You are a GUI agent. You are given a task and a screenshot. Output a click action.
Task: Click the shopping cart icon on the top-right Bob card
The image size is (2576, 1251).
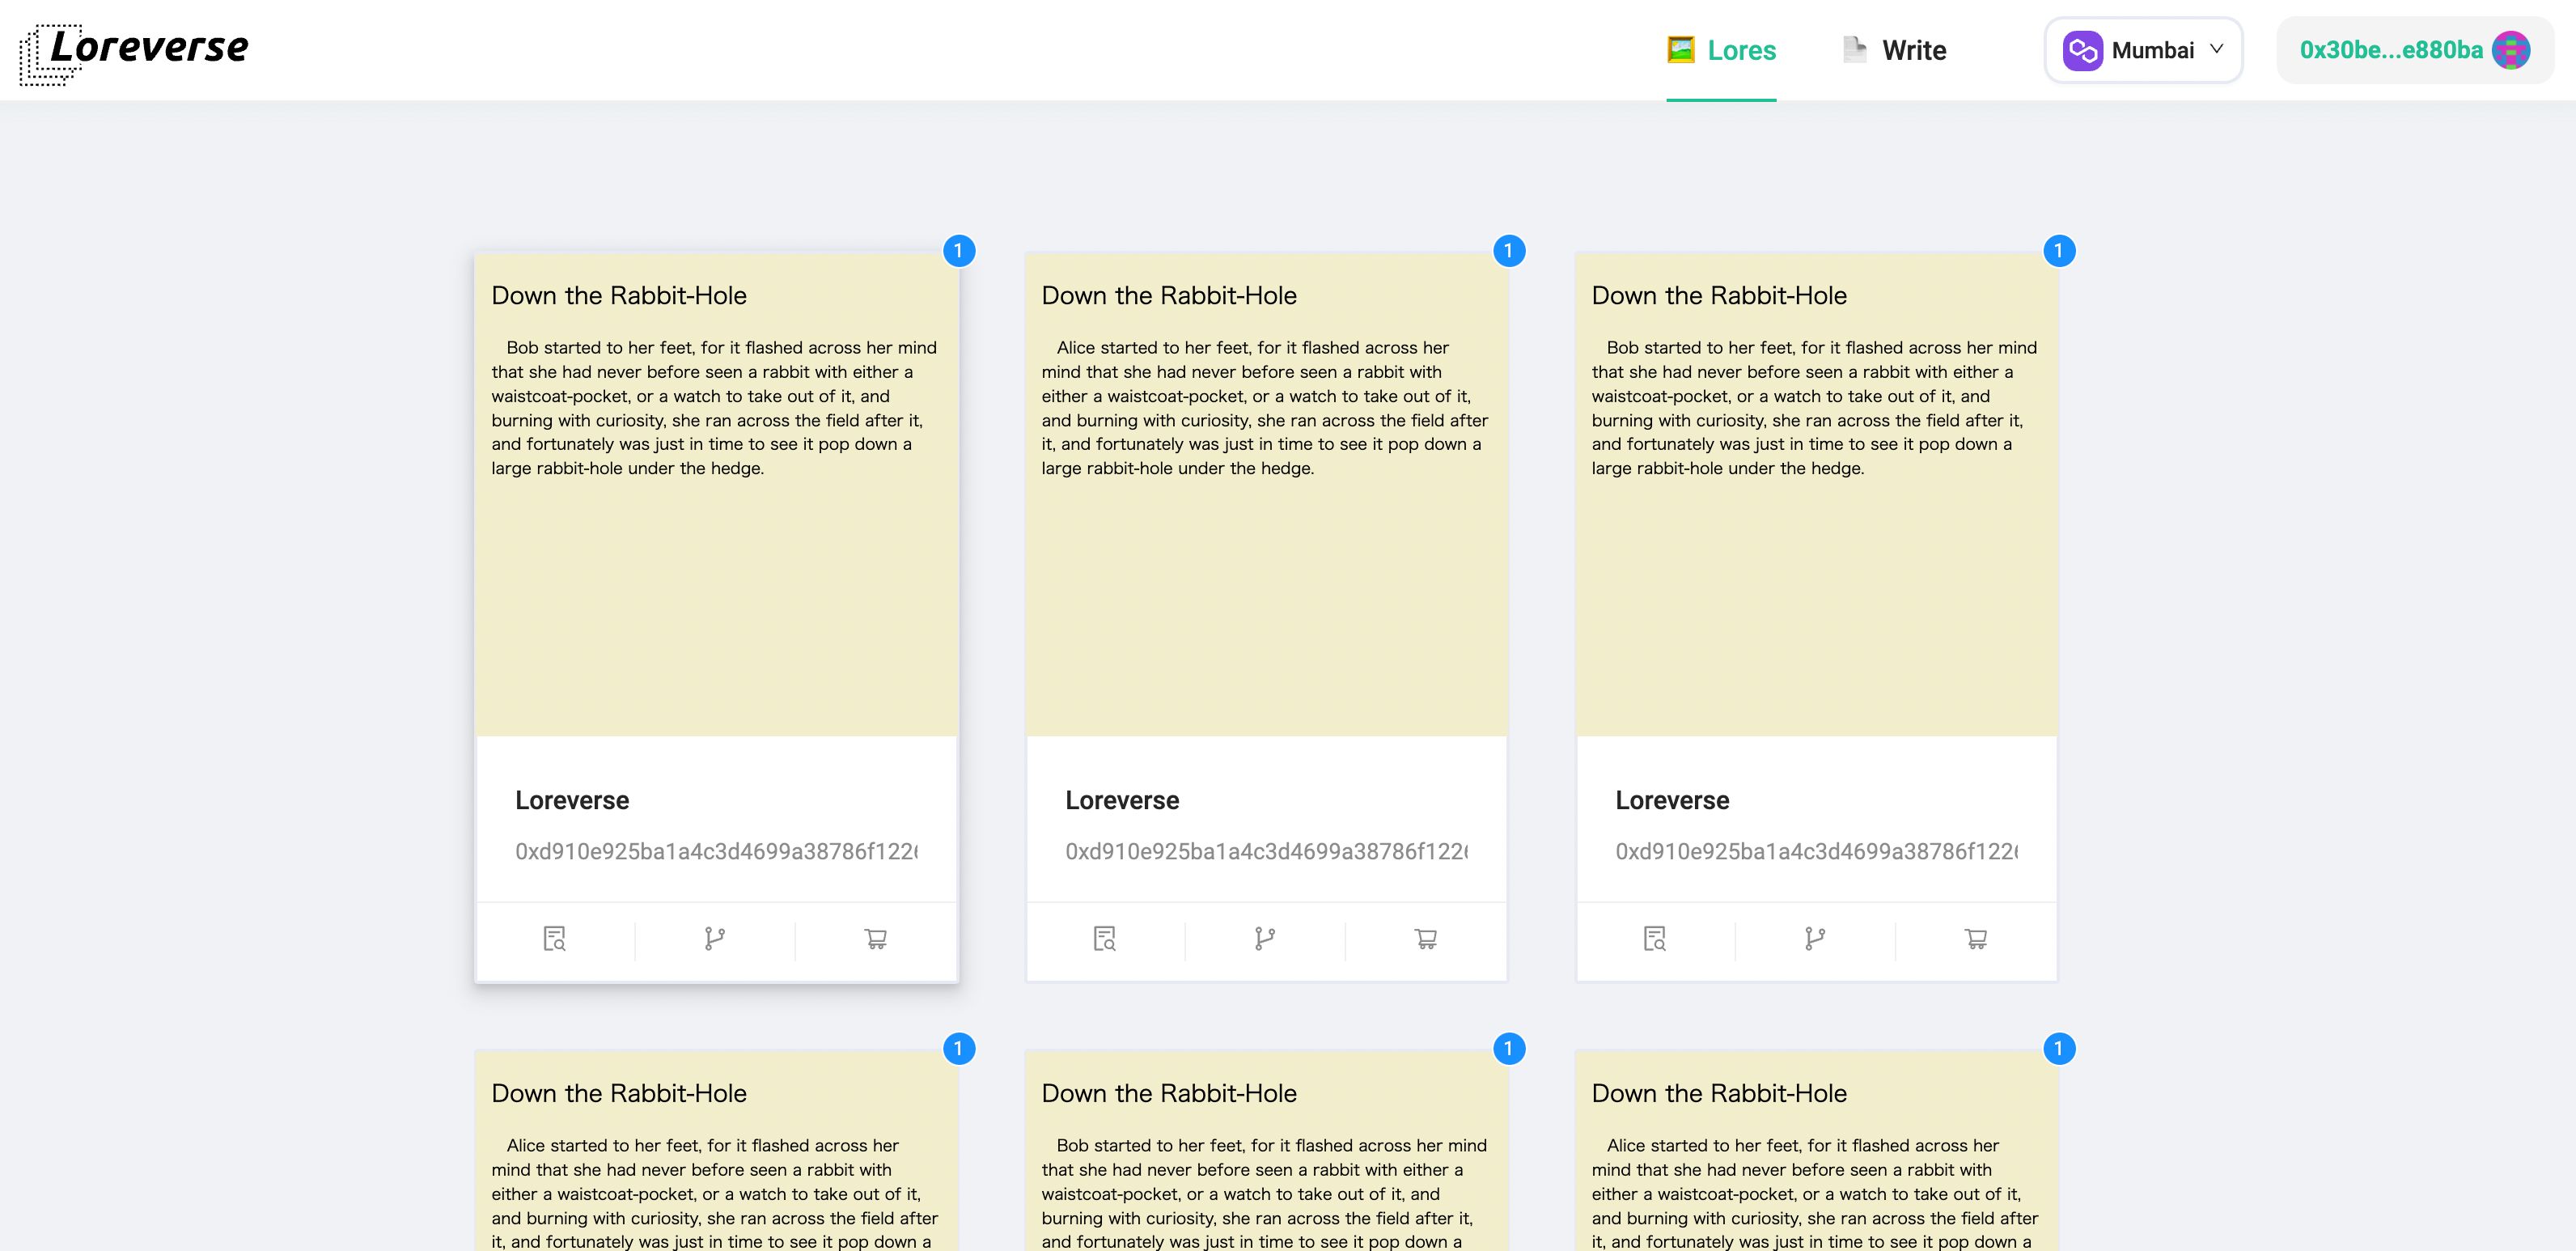tap(1975, 939)
